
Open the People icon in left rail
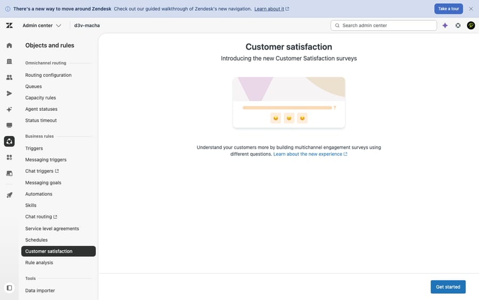click(x=10, y=77)
